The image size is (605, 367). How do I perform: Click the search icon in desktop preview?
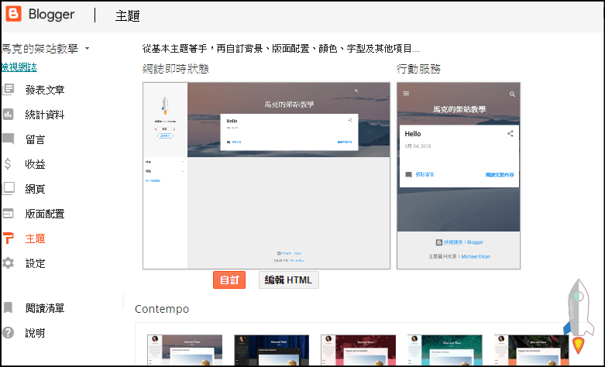pos(356,91)
